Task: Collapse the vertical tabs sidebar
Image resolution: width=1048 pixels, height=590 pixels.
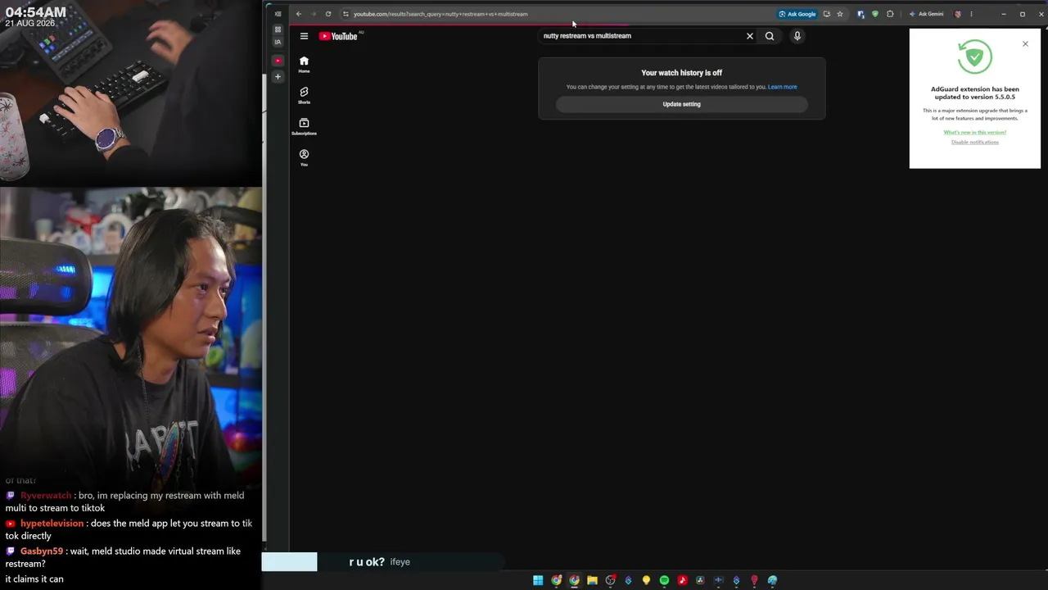Action: coord(278,14)
